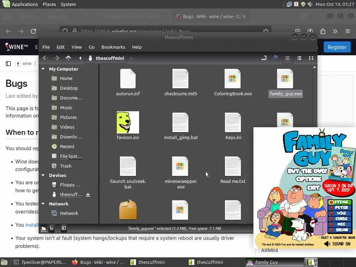
Task: Toggle location entry mode in file manager
Action: tap(264, 58)
